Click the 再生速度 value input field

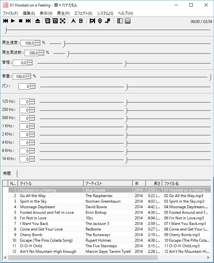click(28, 43)
